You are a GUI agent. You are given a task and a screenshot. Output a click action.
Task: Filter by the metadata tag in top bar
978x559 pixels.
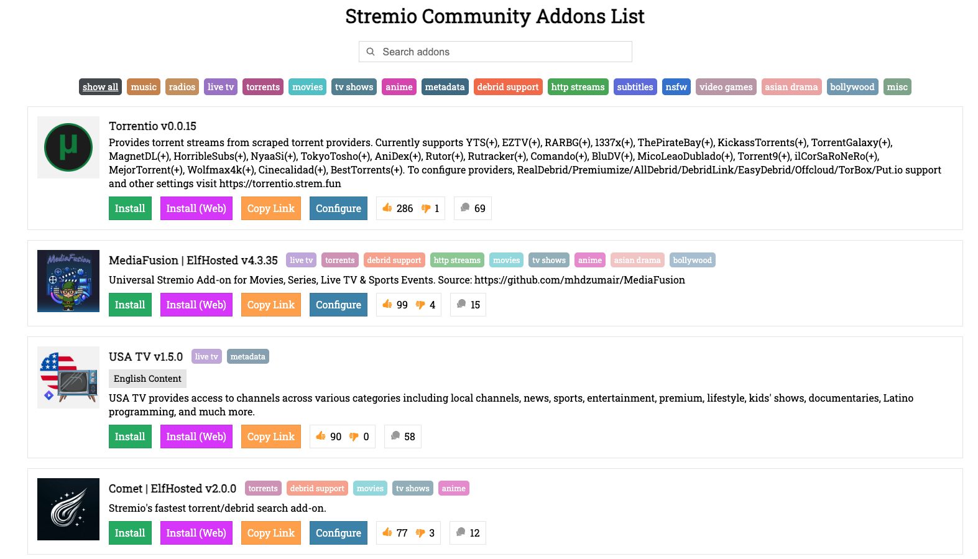click(x=445, y=87)
